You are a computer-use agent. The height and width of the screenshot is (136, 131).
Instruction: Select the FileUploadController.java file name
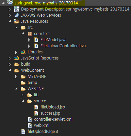63,46
